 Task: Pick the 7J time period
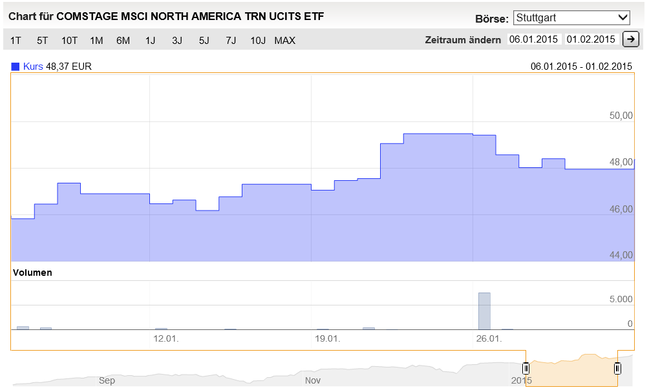point(231,40)
